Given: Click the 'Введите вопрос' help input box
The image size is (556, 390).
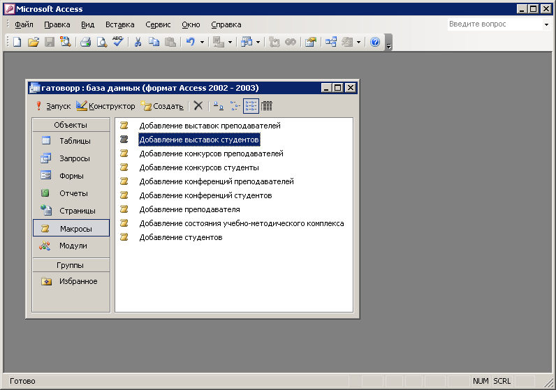Looking at the screenshot, I should pyautogui.click(x=495, y=24).
